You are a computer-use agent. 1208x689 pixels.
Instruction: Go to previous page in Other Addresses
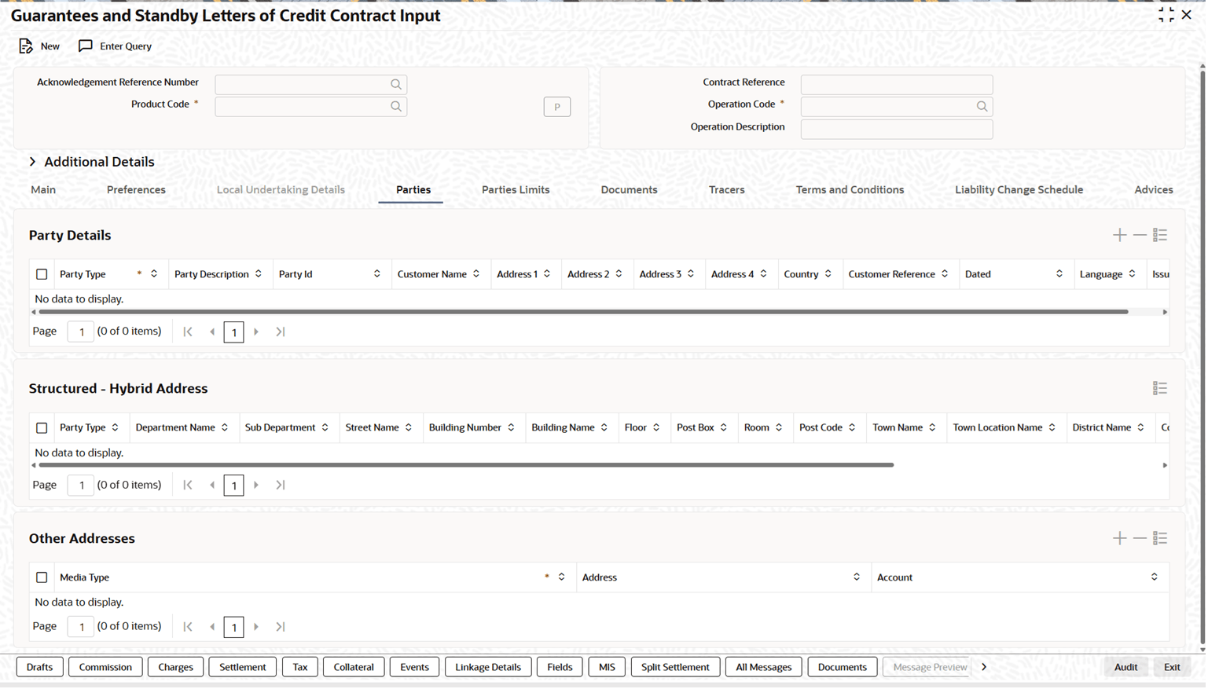click(211, 626)
